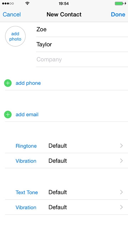The width and height of the screenshot is (128, 228).
Task: Tap the 19:54 clock in status bar
Action: click(64, 4)
